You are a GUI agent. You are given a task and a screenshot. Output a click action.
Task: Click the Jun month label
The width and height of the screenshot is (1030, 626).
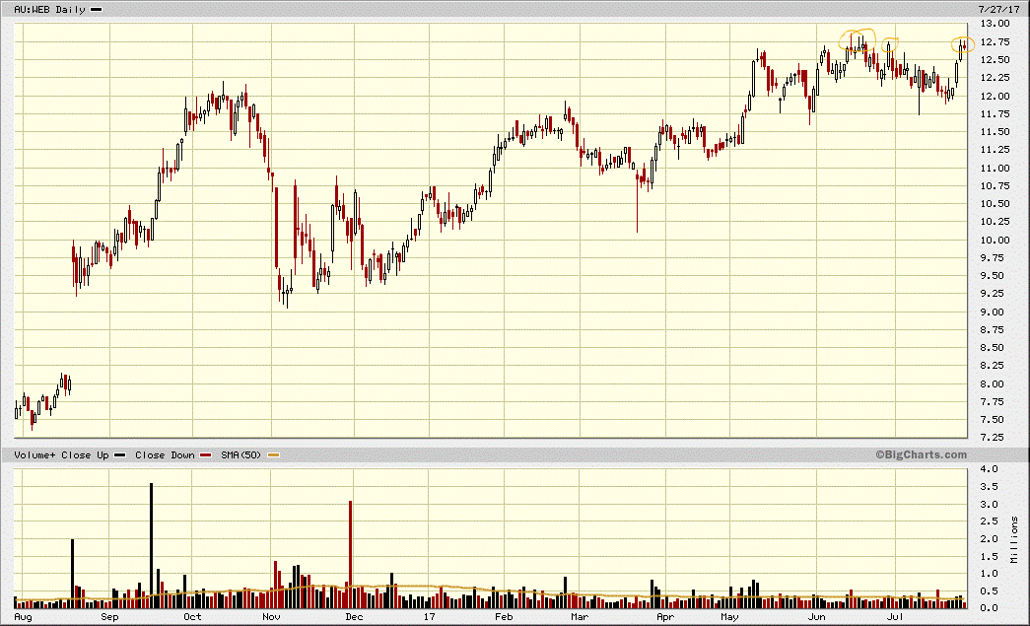pyautogui.click(x=816, y=617)
